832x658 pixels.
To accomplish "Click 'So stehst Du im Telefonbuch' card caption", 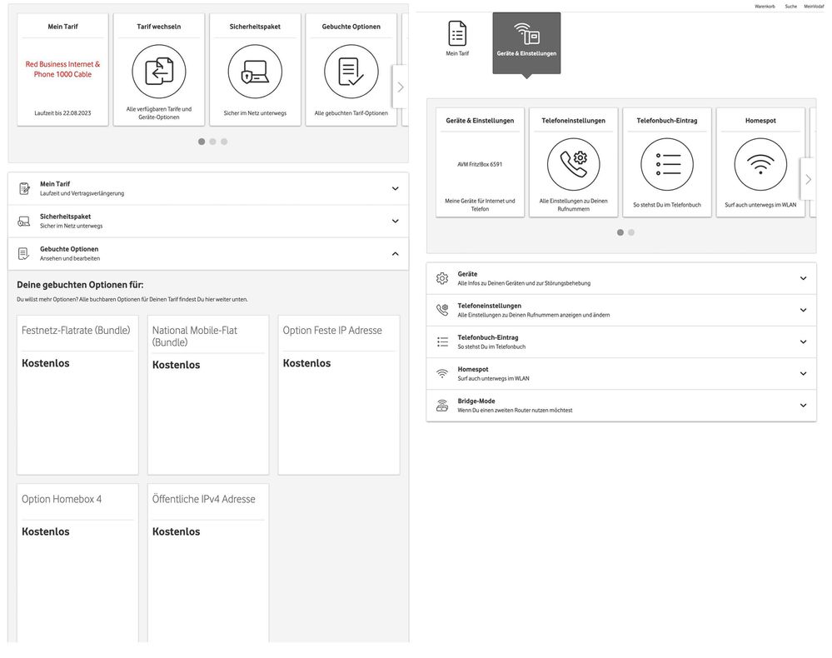I will pos(667,205).
